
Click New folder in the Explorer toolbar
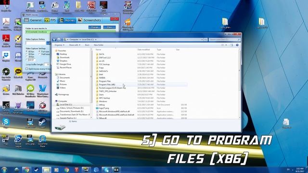pos(99,45)
